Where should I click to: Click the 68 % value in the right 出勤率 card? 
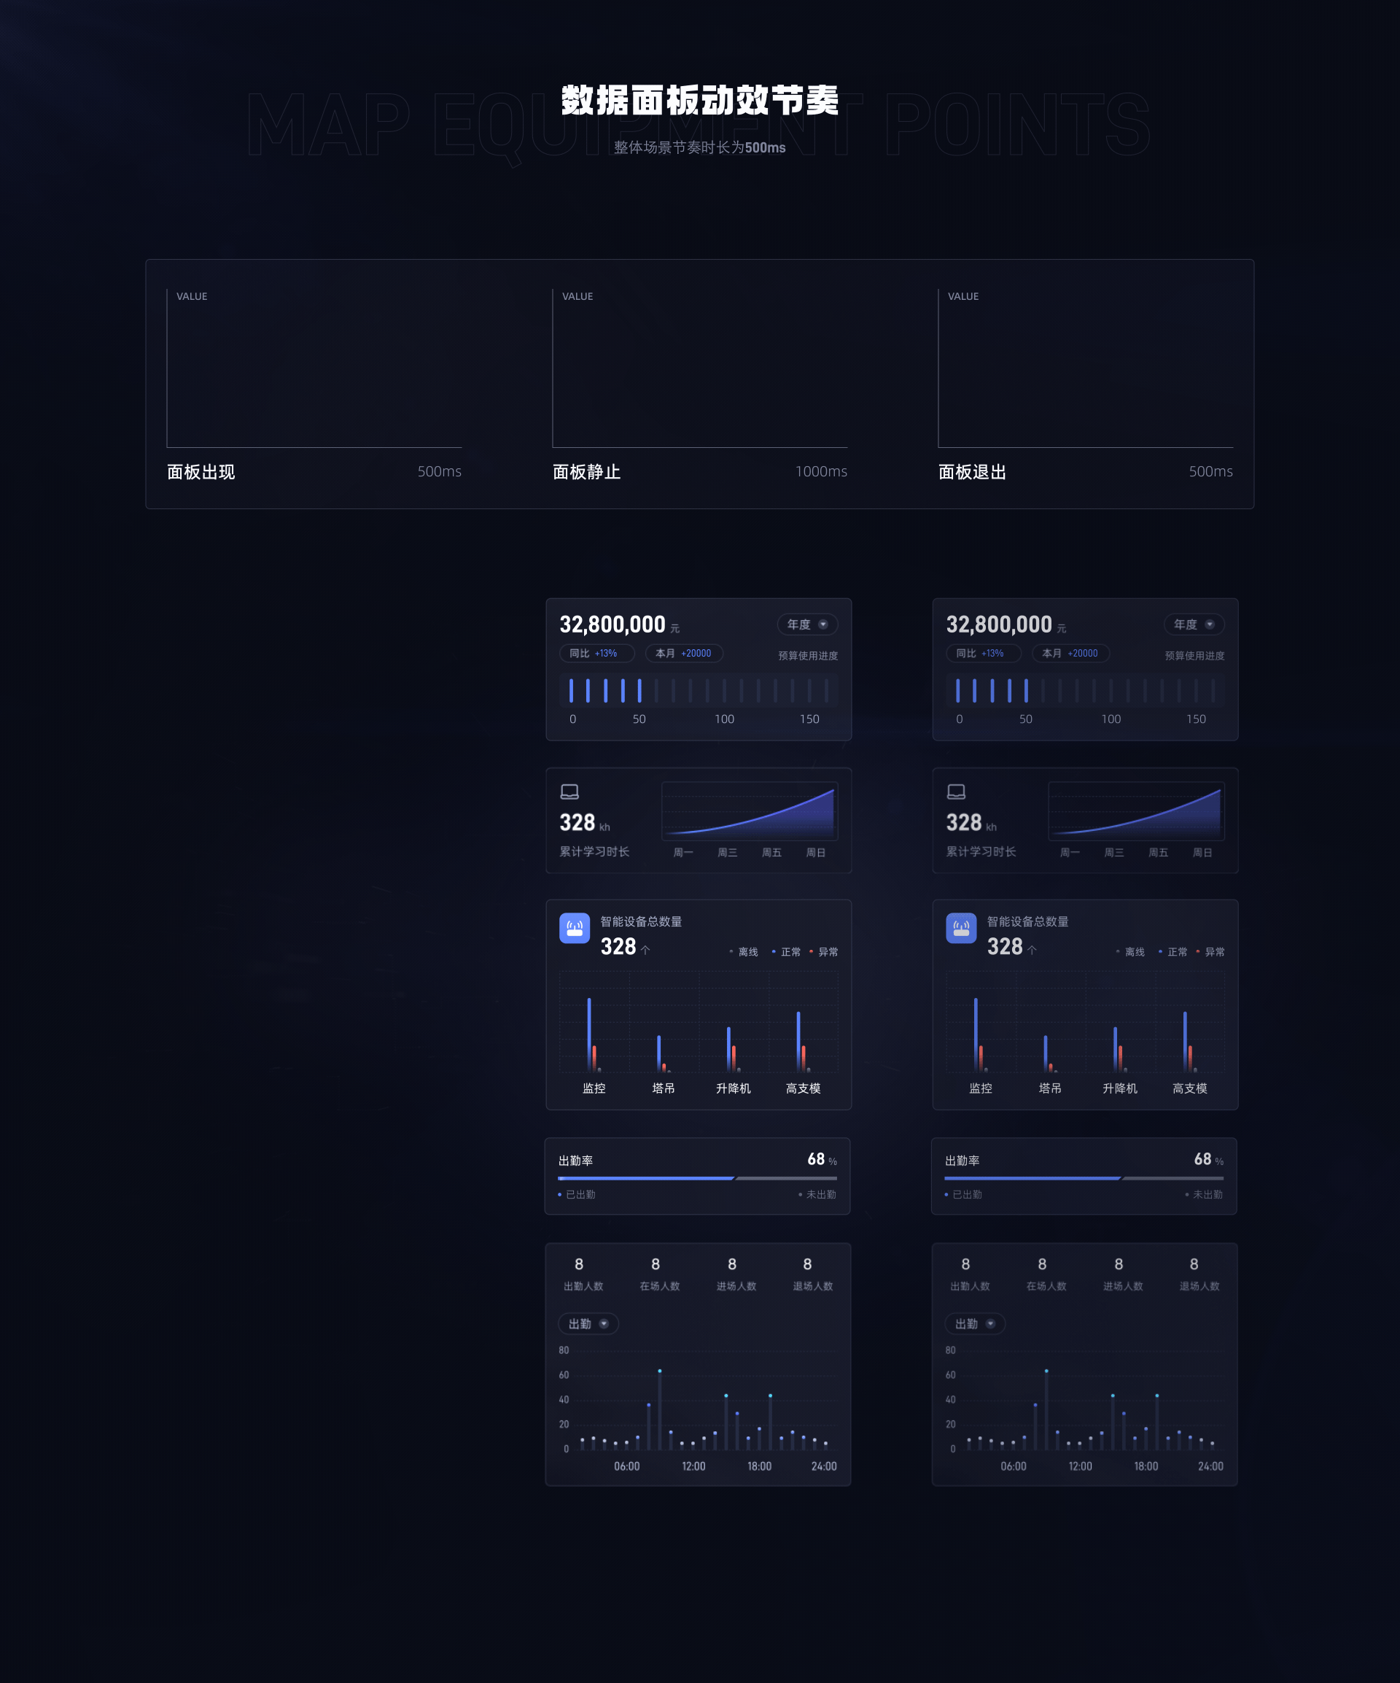click(1208, 1160)
